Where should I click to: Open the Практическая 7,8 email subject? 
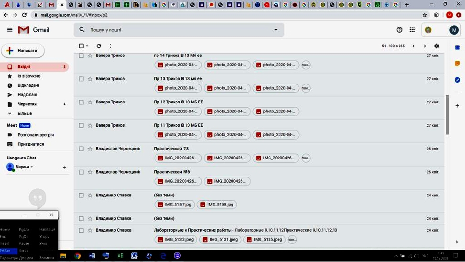[172, 149]
